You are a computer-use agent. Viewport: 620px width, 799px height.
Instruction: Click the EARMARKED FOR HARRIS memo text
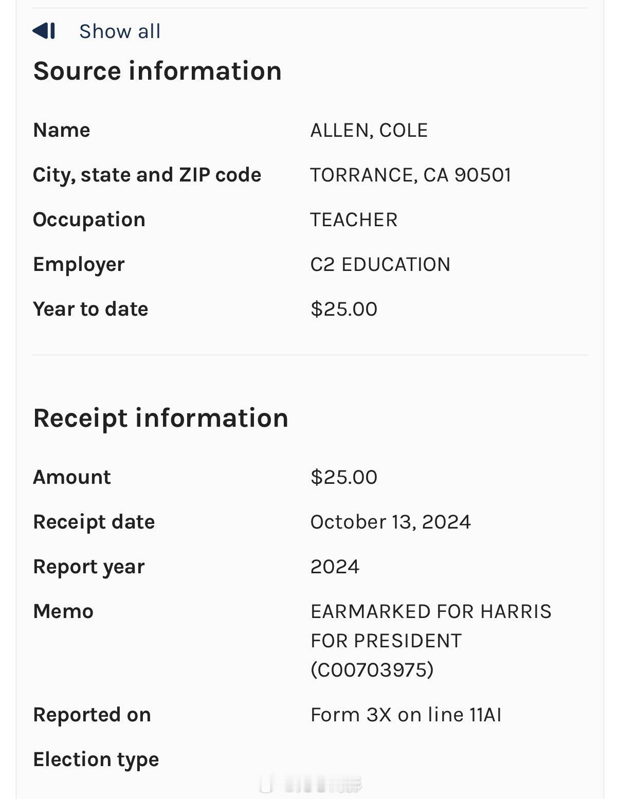pos(431,611)
